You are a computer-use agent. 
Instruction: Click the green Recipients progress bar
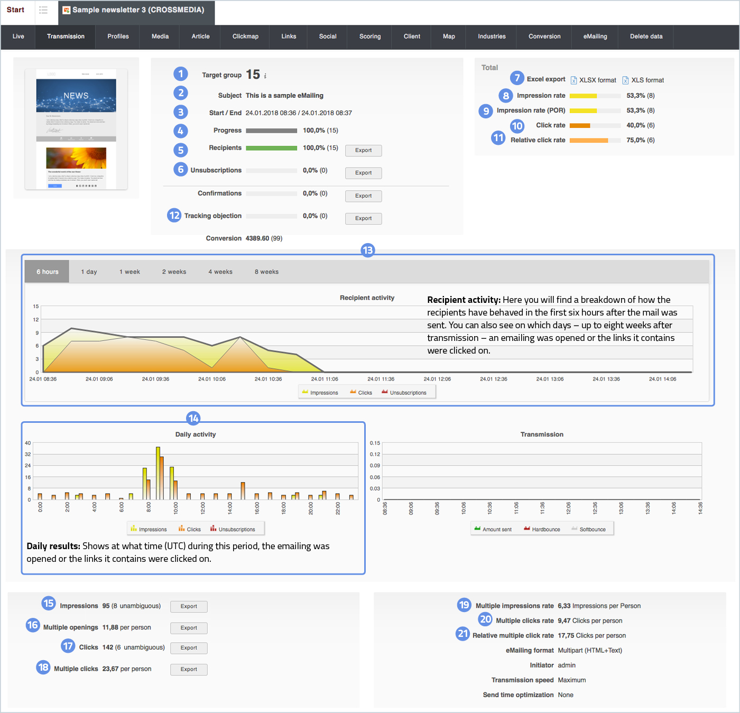(271, 148)
